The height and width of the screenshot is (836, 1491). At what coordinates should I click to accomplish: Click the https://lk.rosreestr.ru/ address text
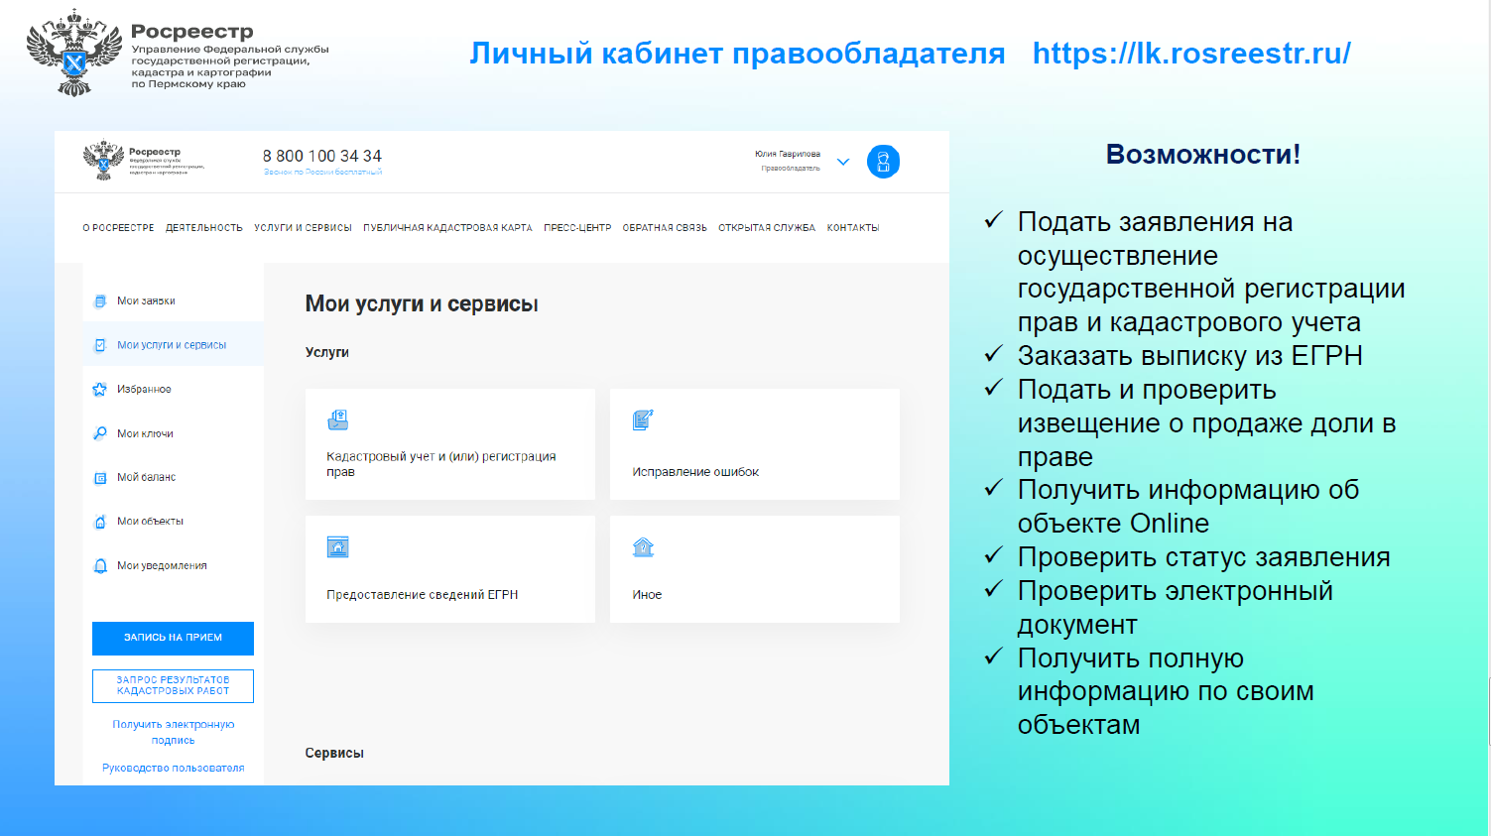click(1191, 54)
